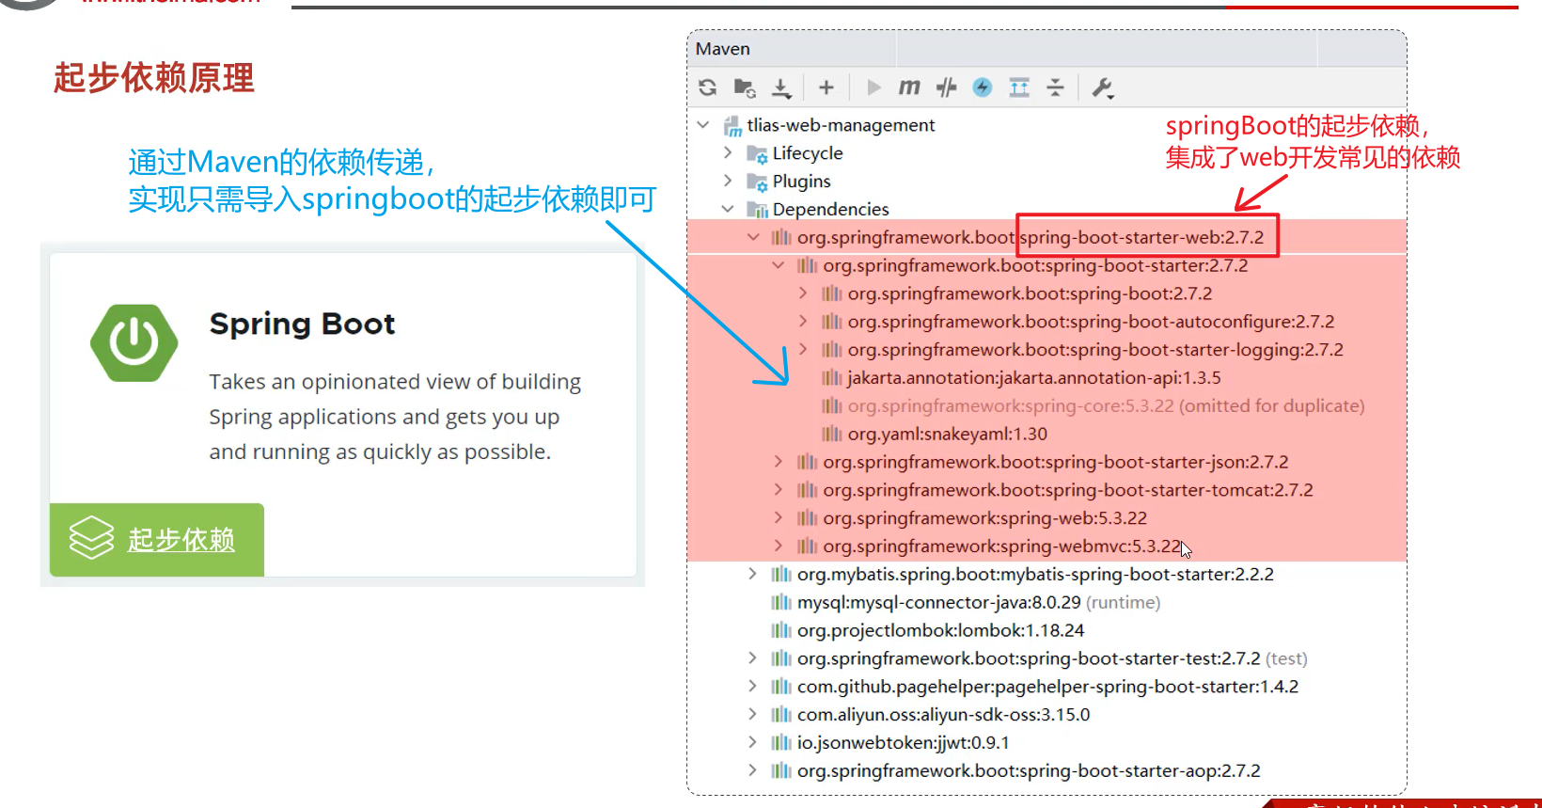Click the Collapse All icon in Maven toolbar

(x=1055, y=87)
